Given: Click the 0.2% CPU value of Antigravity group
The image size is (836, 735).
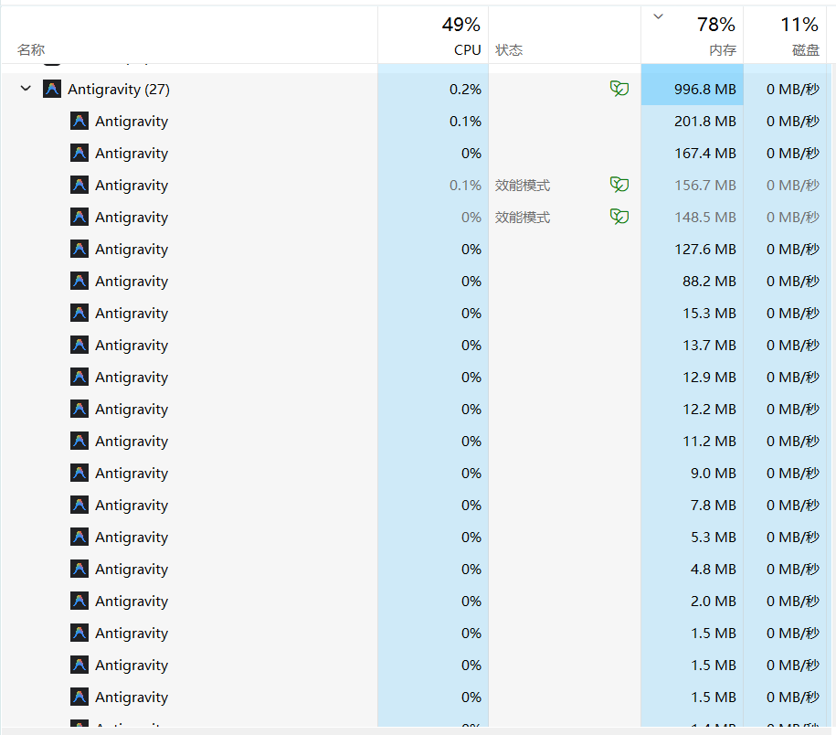Looking at the screenshot, I should (465, 89).
